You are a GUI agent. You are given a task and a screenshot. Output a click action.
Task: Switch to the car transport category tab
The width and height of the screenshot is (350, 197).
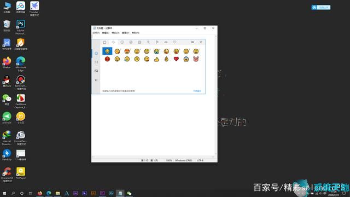point(166,42)
